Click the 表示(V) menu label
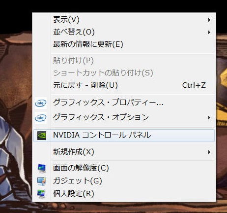The height and width of the screenshot is (213, 227). (x=66, y=20)
